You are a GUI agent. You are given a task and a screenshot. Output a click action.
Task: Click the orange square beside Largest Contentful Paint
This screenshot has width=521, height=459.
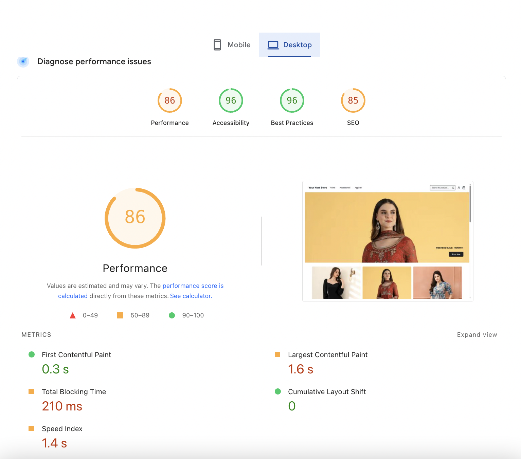277,354
